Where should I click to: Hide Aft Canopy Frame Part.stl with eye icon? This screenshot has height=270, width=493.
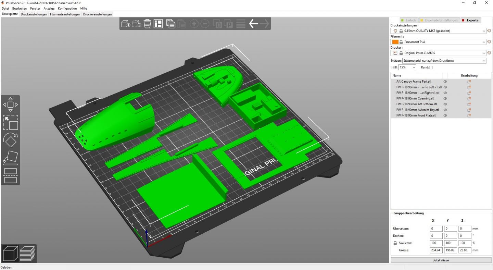[x=445, y=82]
